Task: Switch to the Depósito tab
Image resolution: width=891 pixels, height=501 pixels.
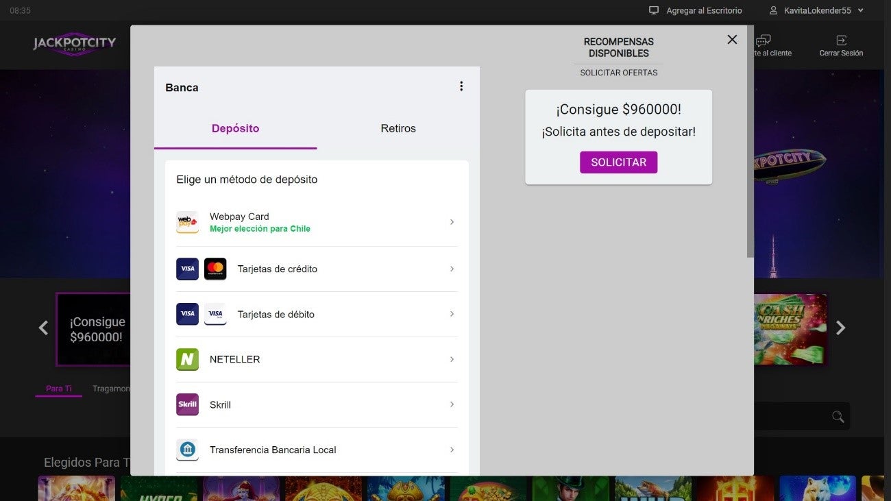Action: tap(235, 128)
